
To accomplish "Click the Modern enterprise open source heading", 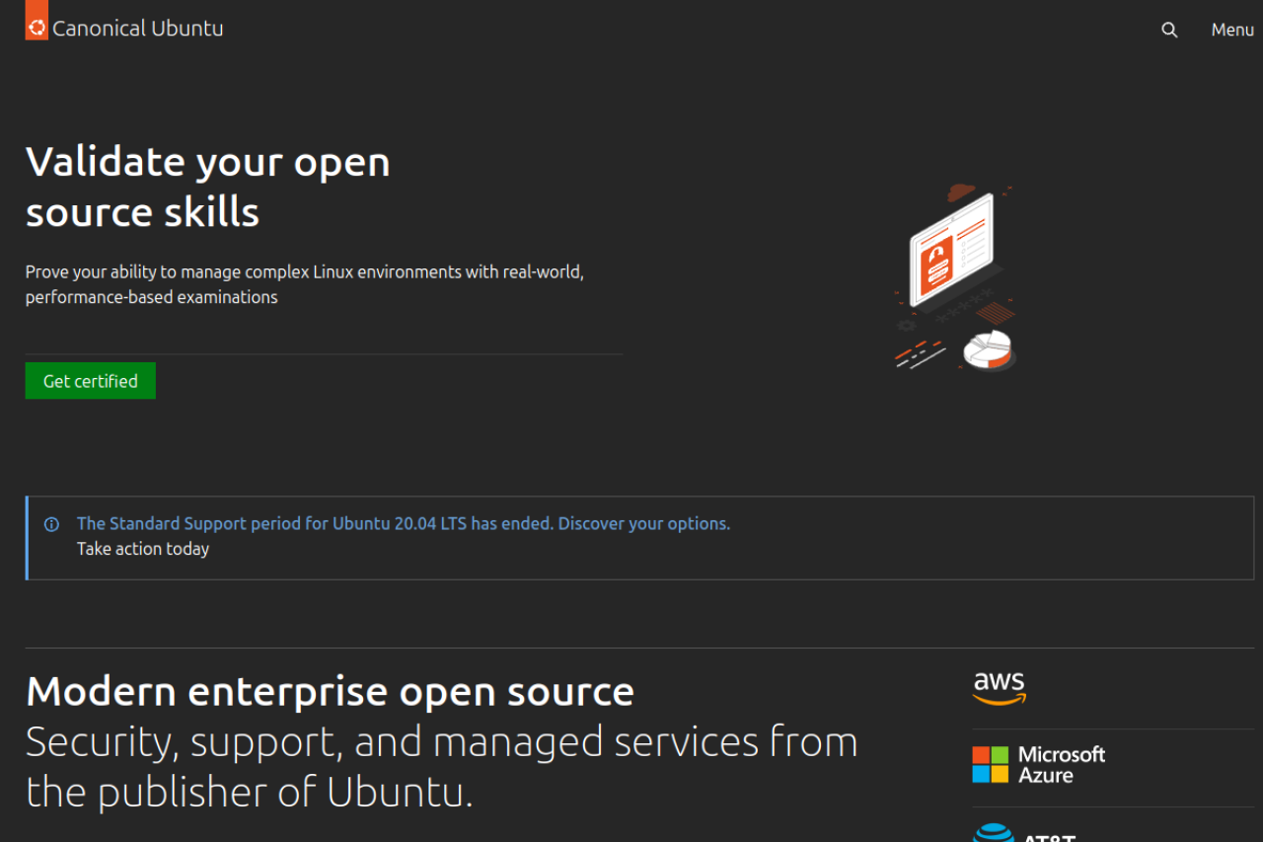I will pos(330,691).
